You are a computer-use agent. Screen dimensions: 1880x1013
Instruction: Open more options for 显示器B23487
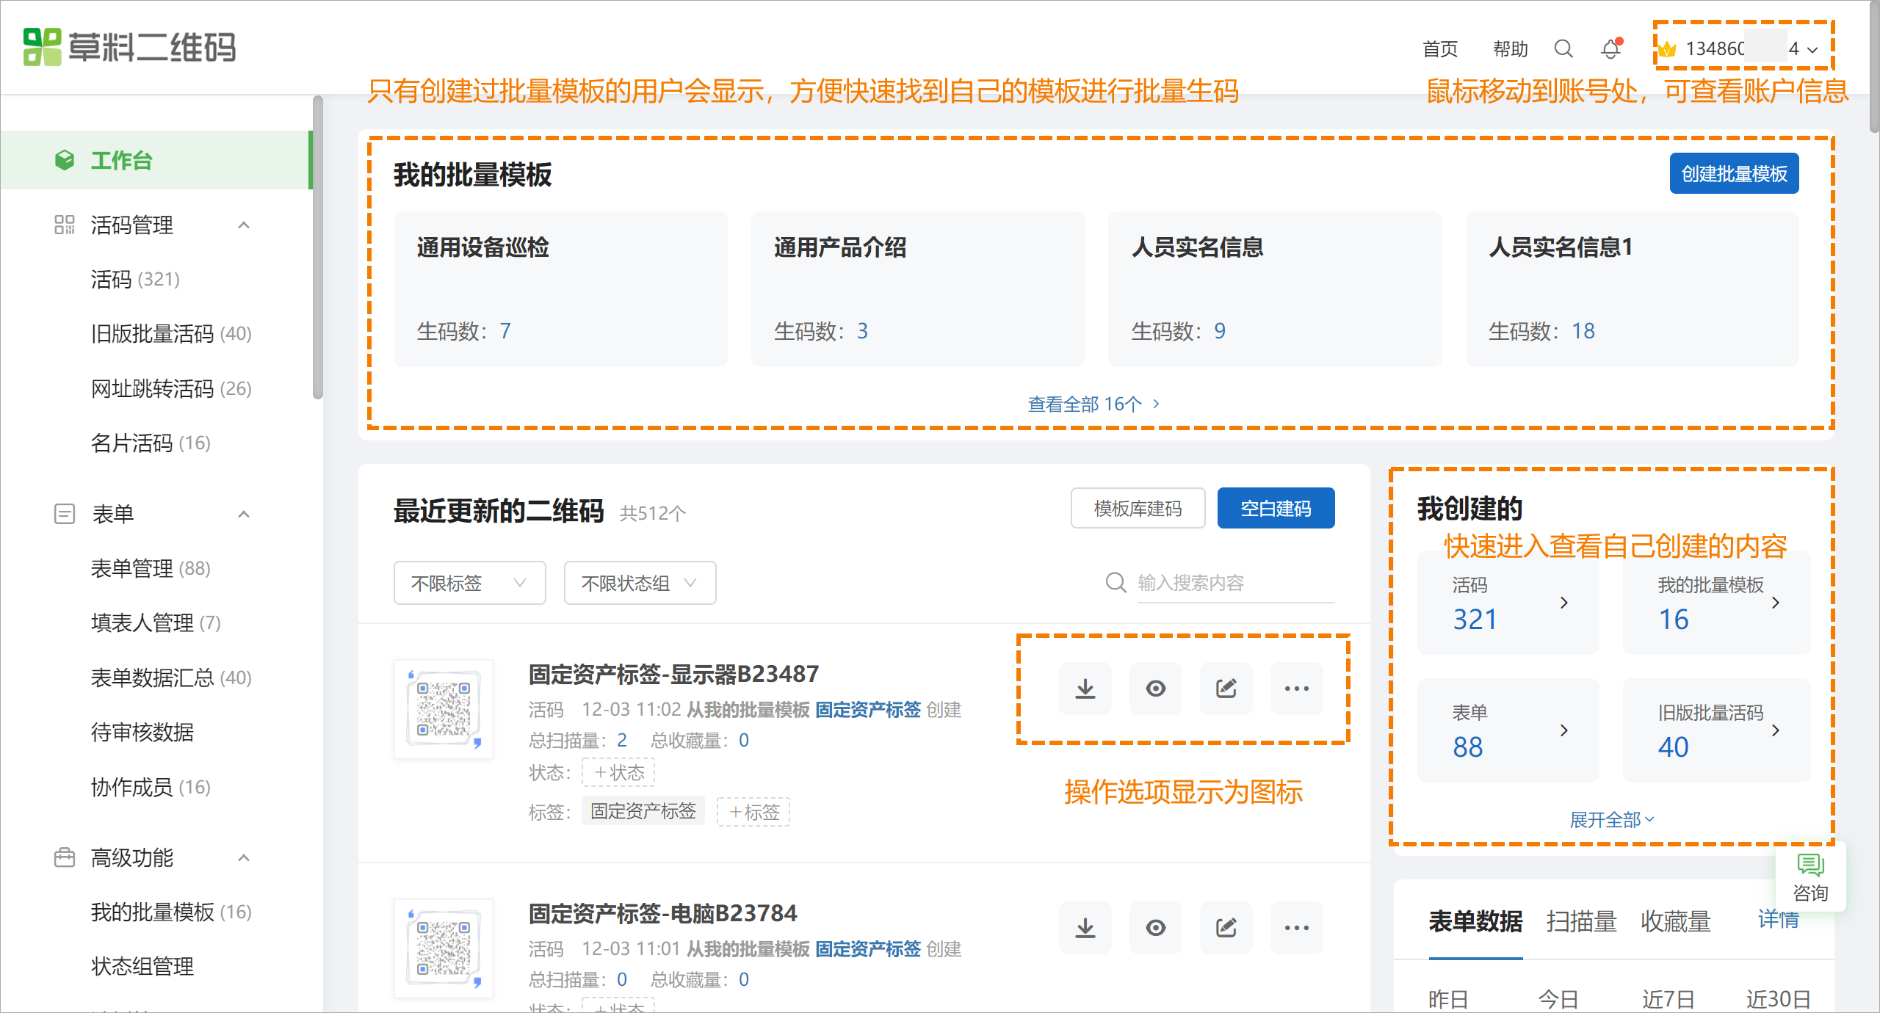(x=1297, y=689)
